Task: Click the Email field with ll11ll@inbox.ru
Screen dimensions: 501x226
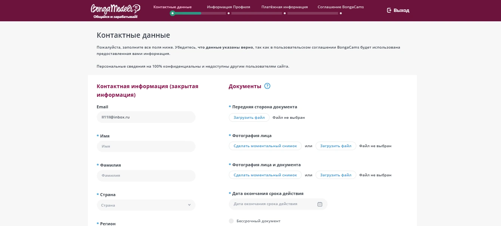Action: tap(146, 117)
